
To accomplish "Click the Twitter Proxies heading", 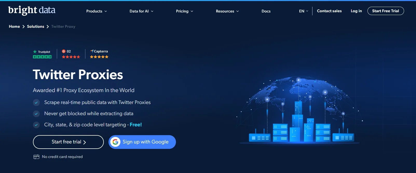I will pos(78,75).
